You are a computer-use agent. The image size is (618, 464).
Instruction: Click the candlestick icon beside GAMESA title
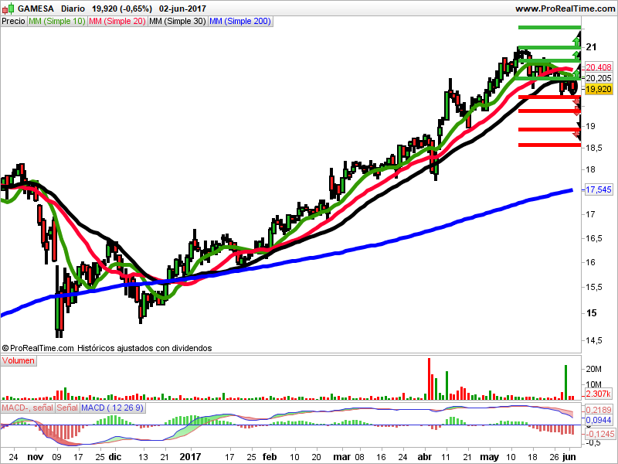coord(8,8)
